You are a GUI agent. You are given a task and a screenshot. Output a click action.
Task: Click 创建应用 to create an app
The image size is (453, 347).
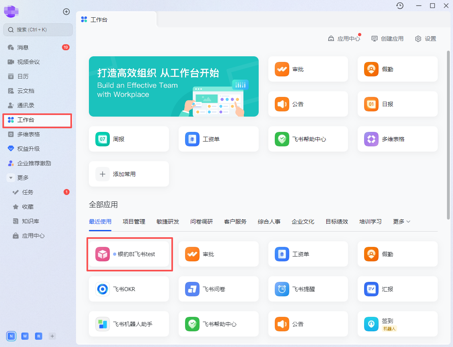(x=387, y=39)
